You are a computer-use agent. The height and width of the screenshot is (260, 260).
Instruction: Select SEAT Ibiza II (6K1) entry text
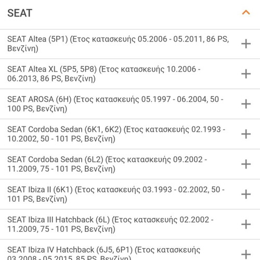[x=116, y=194]
